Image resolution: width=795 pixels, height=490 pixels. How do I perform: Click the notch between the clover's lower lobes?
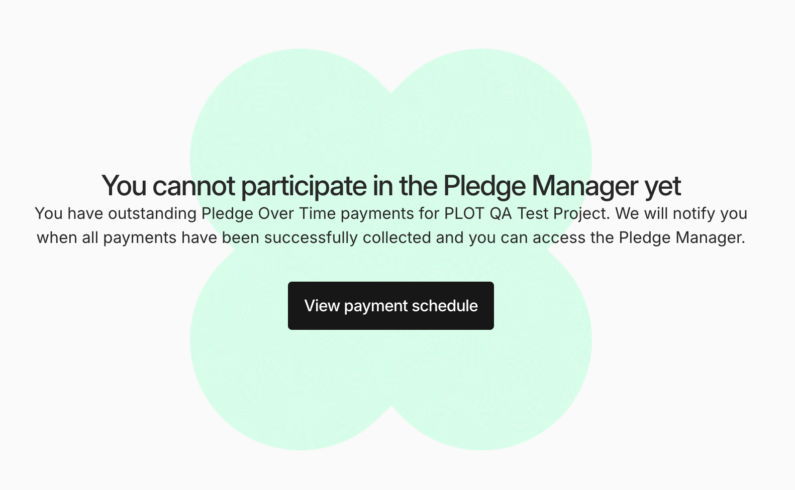(x=391, y=409)
